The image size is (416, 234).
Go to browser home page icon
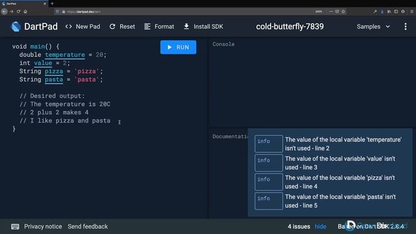click(x=25, y=12)
